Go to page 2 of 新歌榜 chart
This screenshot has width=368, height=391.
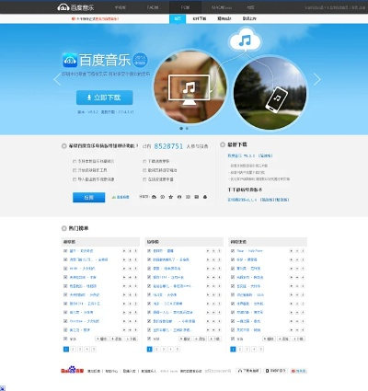pos(73,349)
